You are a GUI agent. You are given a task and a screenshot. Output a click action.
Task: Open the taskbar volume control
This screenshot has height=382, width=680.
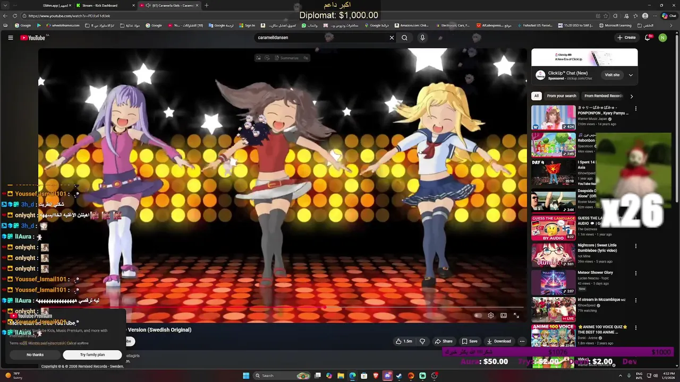[x=654, y=376]
